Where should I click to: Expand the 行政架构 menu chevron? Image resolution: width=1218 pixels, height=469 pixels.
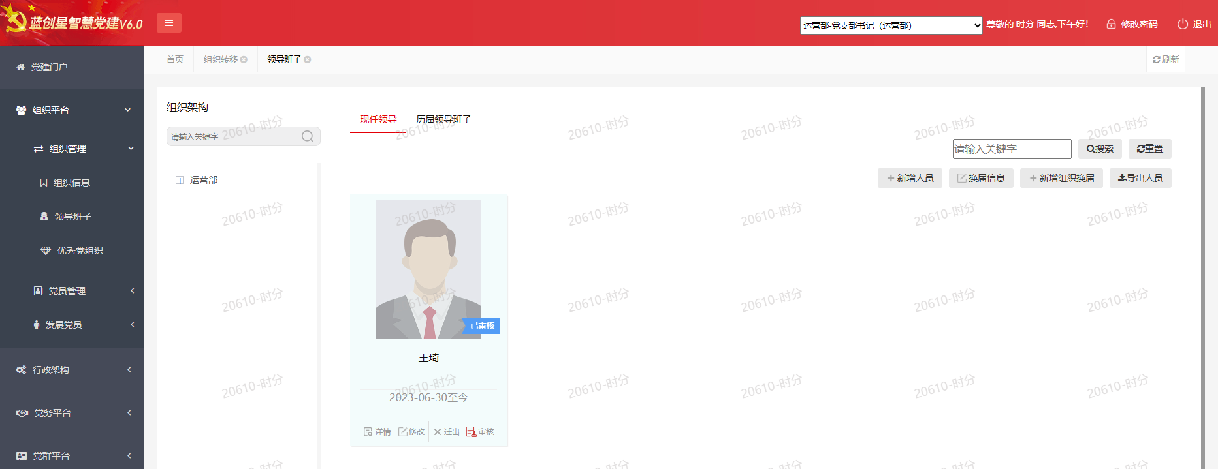[129, 370]
